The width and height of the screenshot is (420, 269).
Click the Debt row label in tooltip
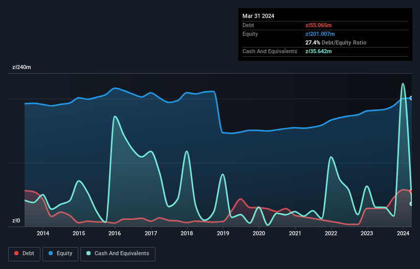[248, 25]
